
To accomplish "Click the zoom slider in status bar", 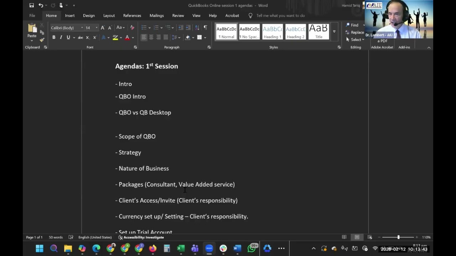I will [x=398, y=237].
